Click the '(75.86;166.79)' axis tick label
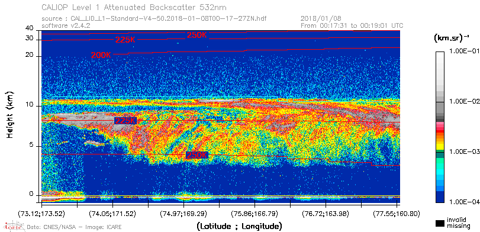 pyautogui.click(x=255, y=213)
